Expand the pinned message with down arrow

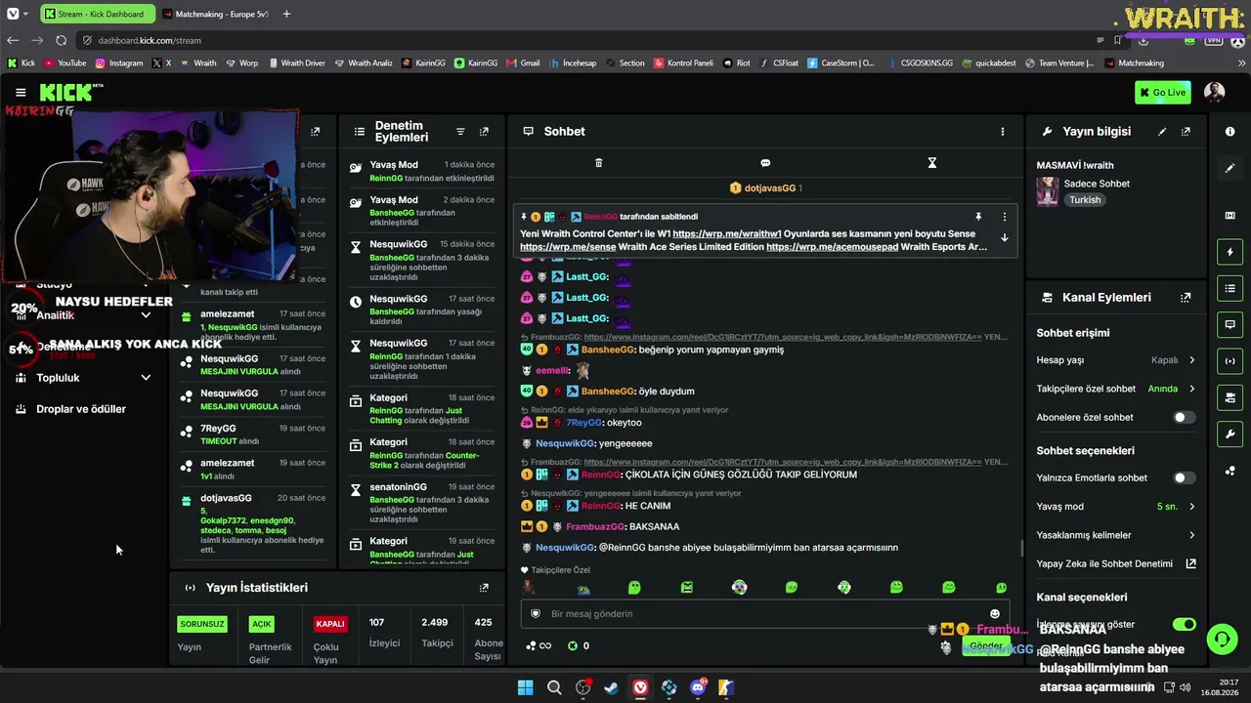(1004, 237)
